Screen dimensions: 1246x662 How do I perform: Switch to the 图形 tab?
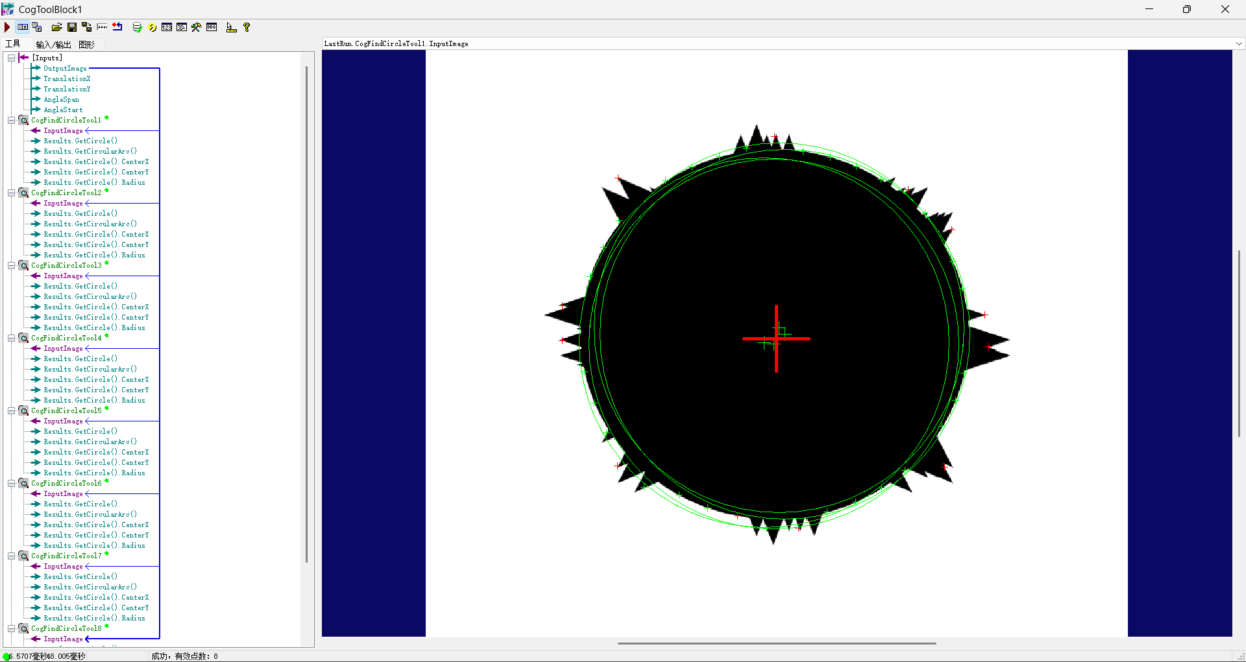click(86, 45)
